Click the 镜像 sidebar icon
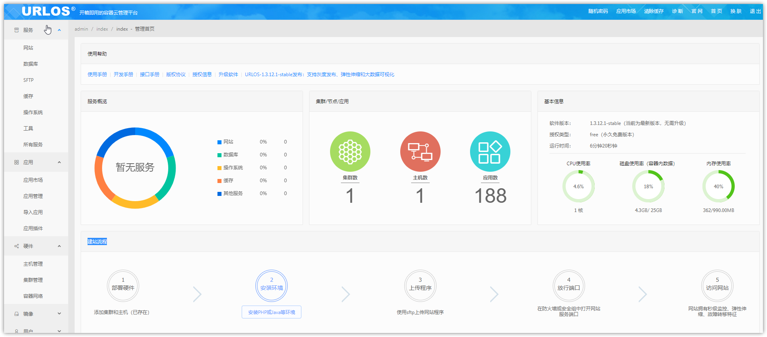The height and width of the screenshot is (337, 767). [x=17, y=314]
